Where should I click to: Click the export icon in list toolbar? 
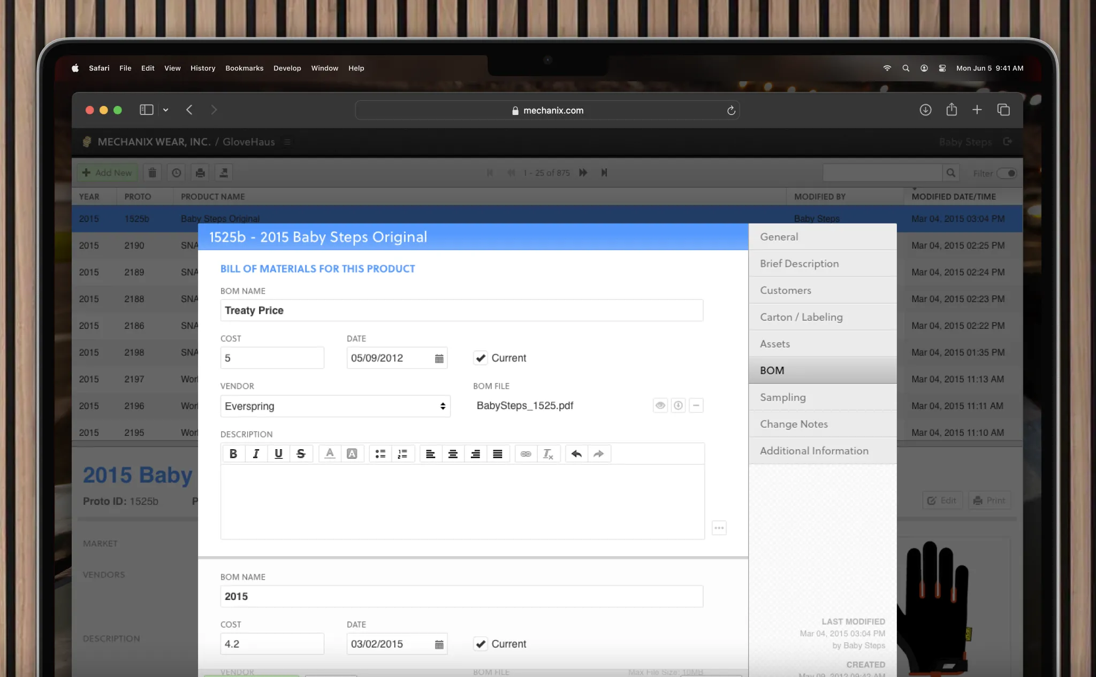(x=224, y=173)
